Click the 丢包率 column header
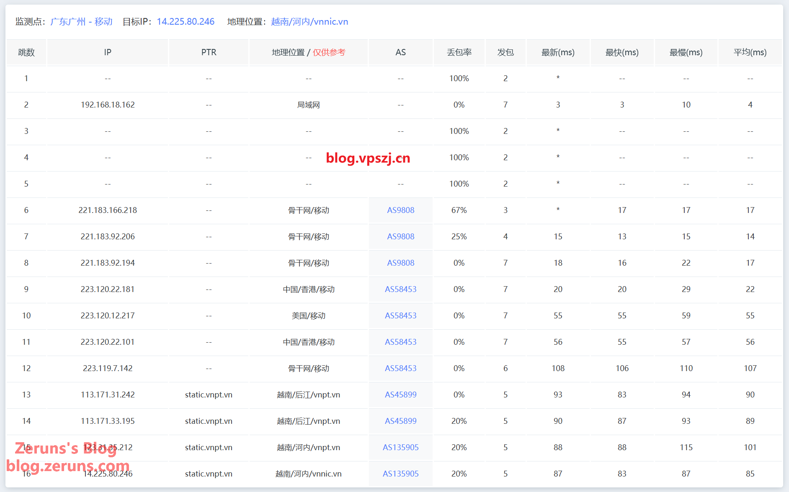 point(459,53)
